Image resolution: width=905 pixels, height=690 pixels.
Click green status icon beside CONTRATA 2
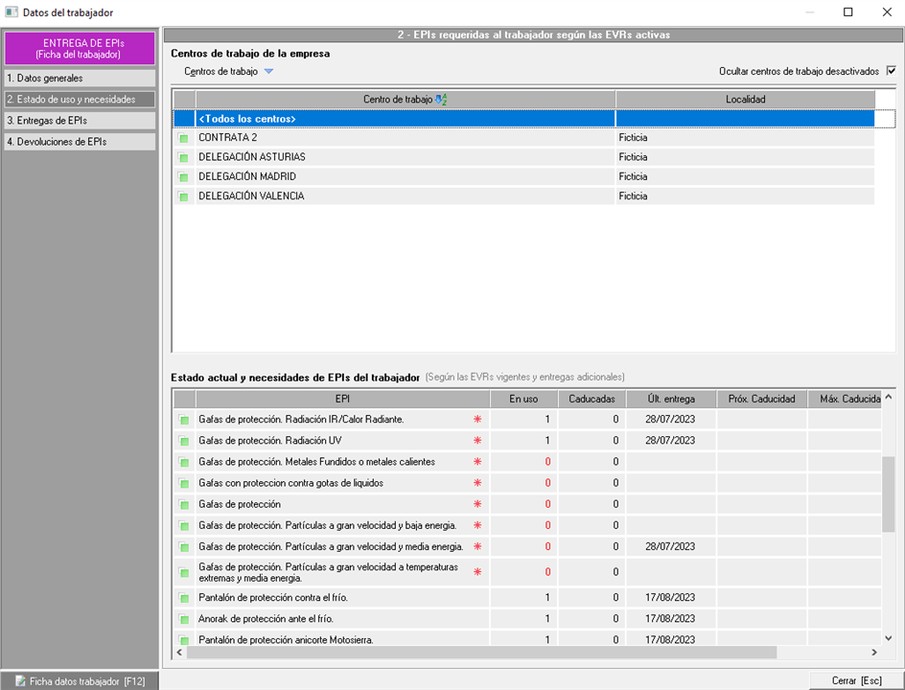coord(183,138)
